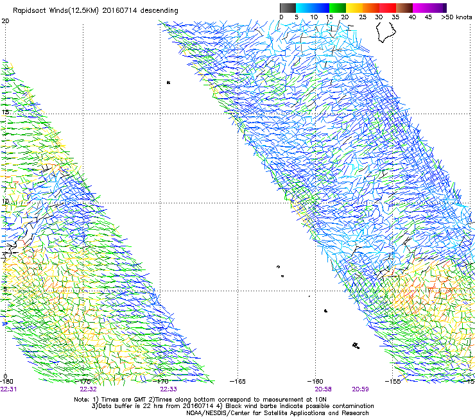Viewport: 475px width, 417px height.
Task: Click the purple time stamp '22:32'
Action: click(88, 389)
